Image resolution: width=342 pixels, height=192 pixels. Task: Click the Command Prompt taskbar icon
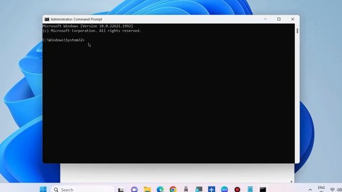pyautogui.click(x=263, y=189)
